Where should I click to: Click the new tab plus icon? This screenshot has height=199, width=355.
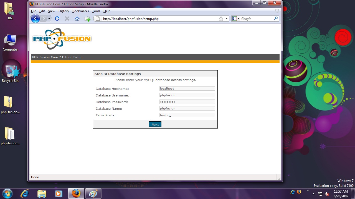[87, 19]
